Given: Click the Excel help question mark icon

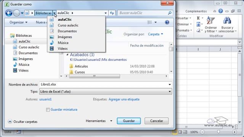Looking at the screenshot, I should 220,11.
